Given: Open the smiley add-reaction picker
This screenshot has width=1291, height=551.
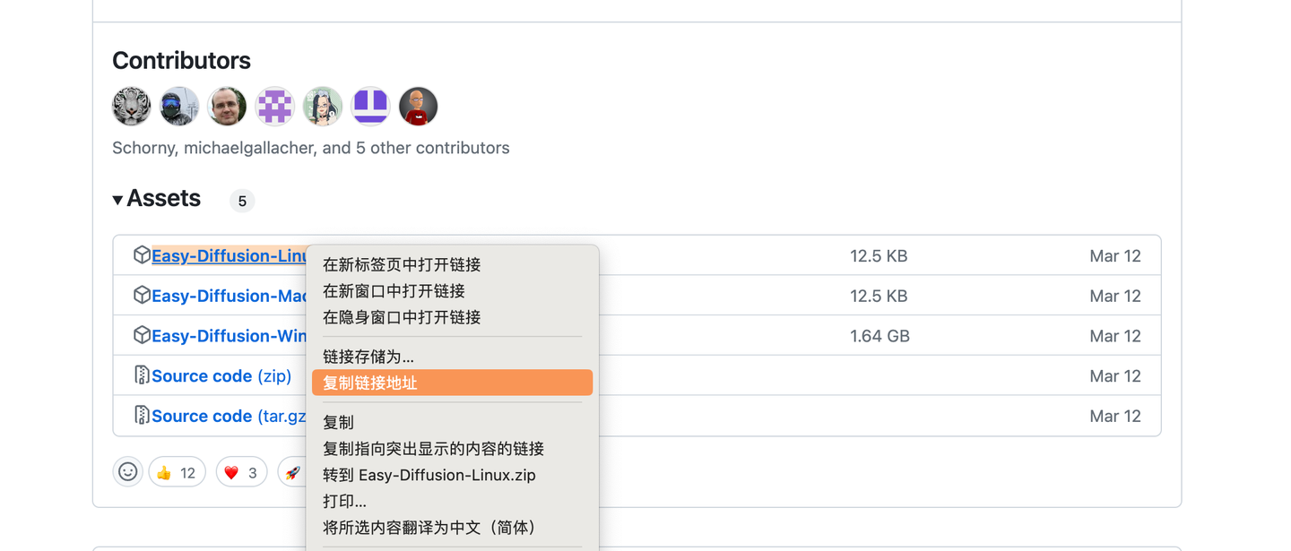Looking at the screenshot, I should click(128, 471).
